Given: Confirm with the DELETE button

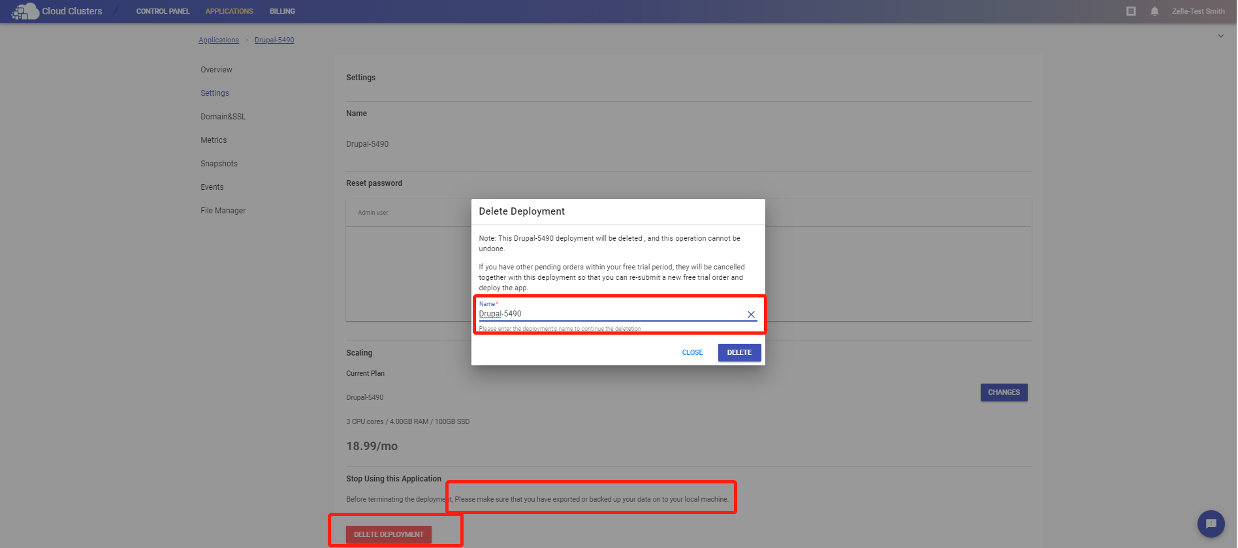Looking at the screenshot, I should pyautogui.click(x=739, y=352).
